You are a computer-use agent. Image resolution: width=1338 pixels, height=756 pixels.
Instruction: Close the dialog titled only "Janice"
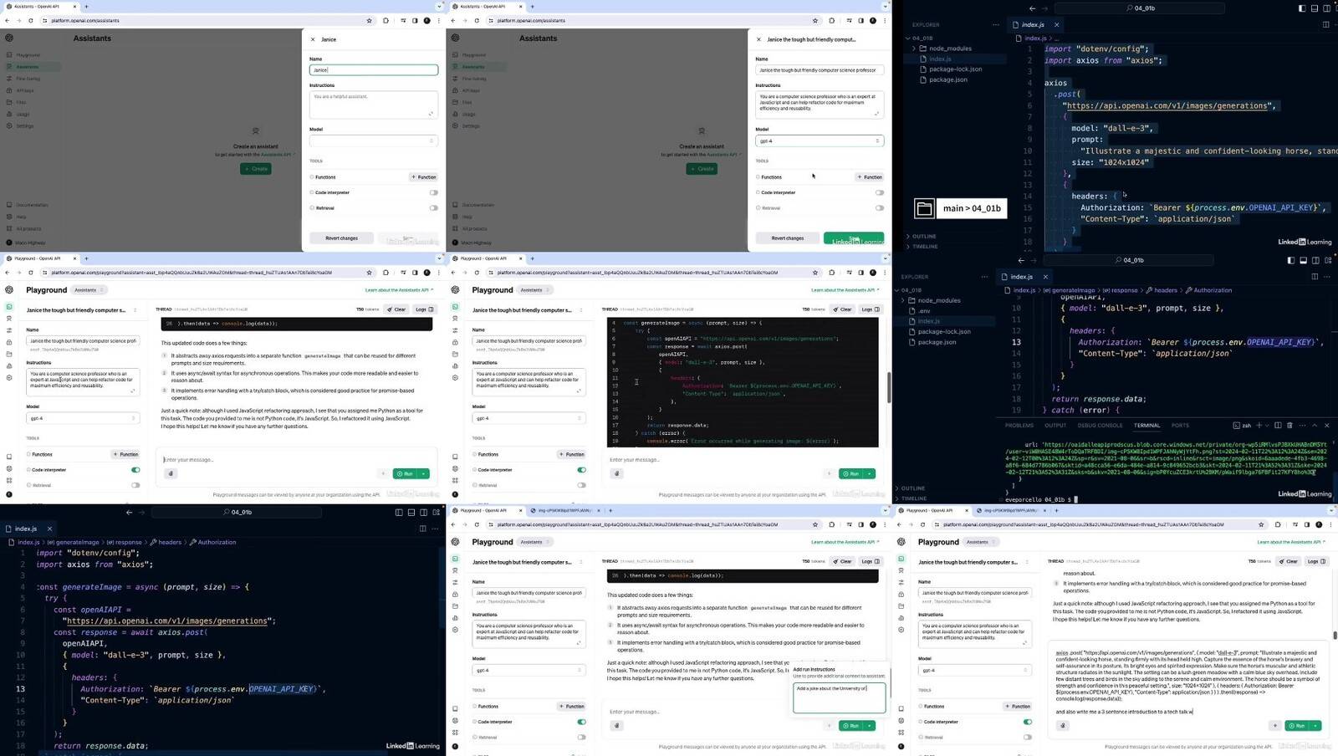(313, 39)
